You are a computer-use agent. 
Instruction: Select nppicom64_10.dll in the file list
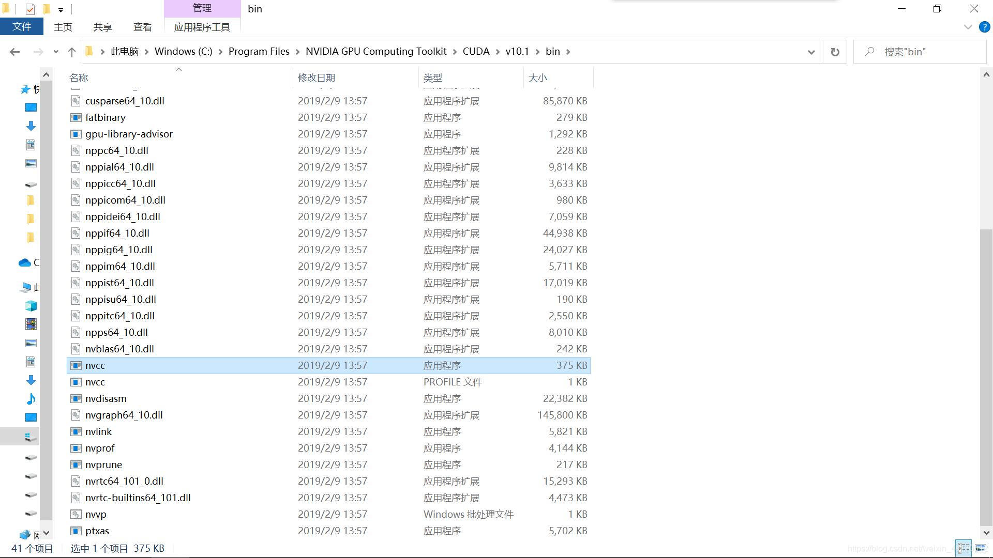125,200
